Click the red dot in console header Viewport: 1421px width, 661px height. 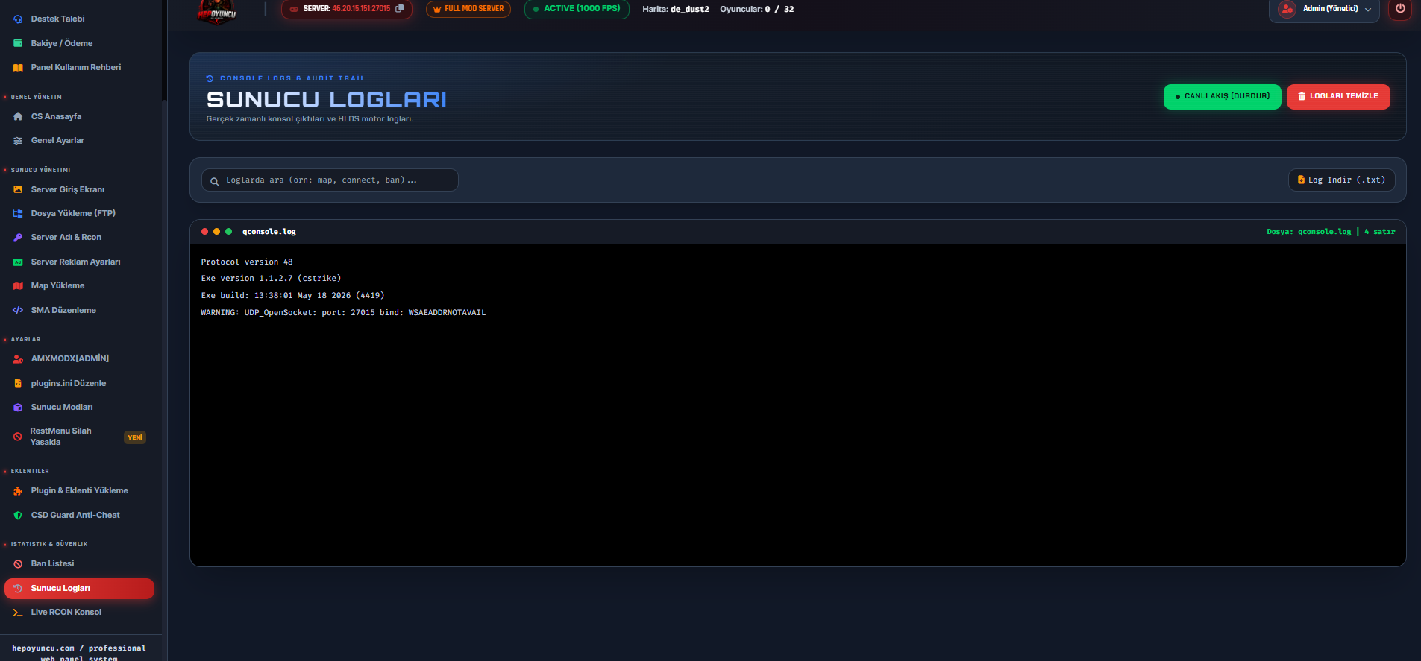(204, 232)
